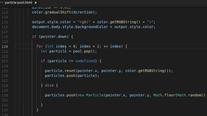Click line number 113
The height and width of the screenshot is (116, 207).
point(5,12)
